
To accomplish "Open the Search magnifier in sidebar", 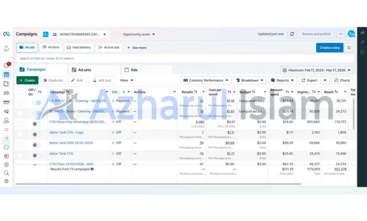I will [x=6, y=173].
